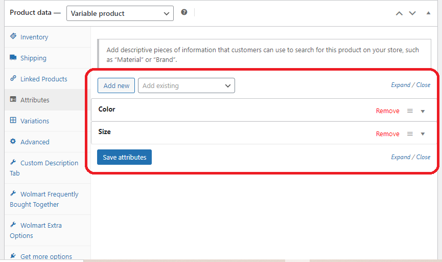Remove the Size attribute
Screen dimensions: 442x262
tap(387, 134)
